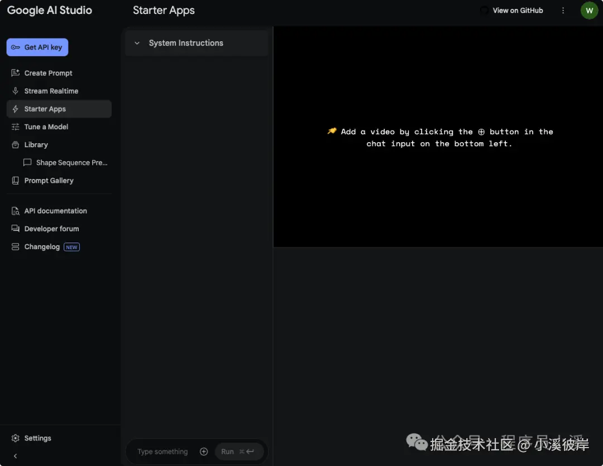
Task: Click the Run button
Action: coord(239,452)
